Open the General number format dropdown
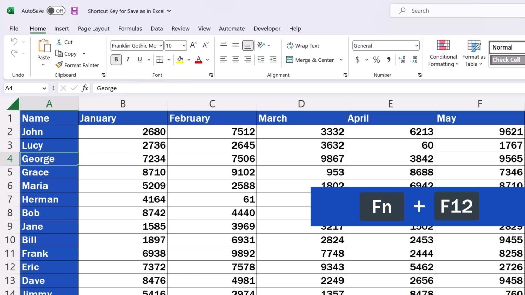 [x=416, y=45]
